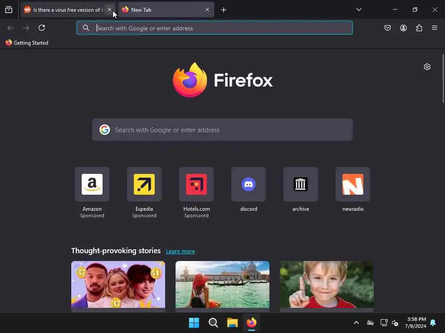Open the Extensions puzzle icon

(419, 28)
